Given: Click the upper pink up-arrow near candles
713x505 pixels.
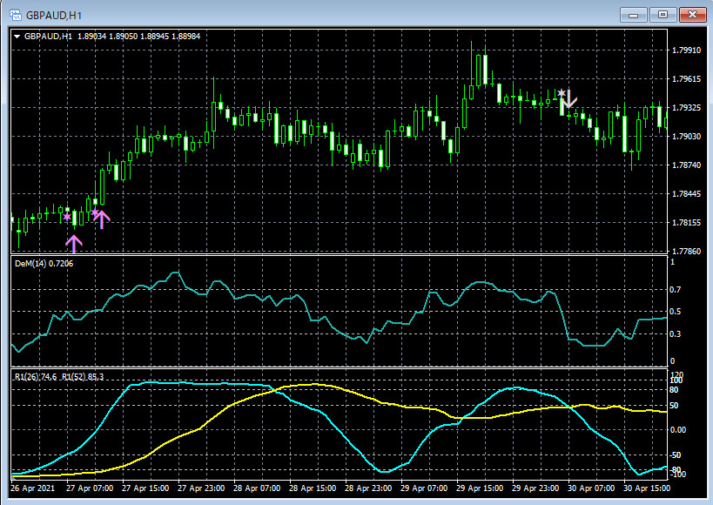Looking at the screenshot, I should 103,219.
